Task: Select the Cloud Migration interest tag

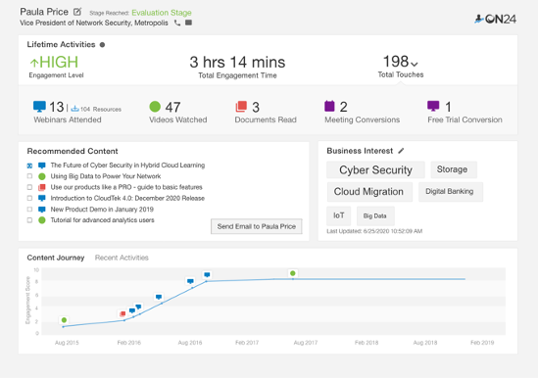Action: [368, 192]
